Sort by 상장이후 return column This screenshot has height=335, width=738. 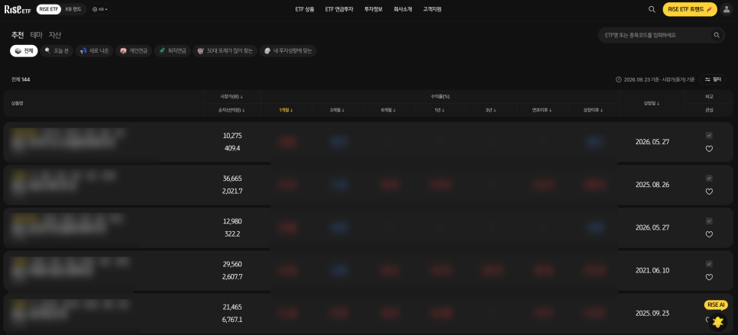[594, 110]
